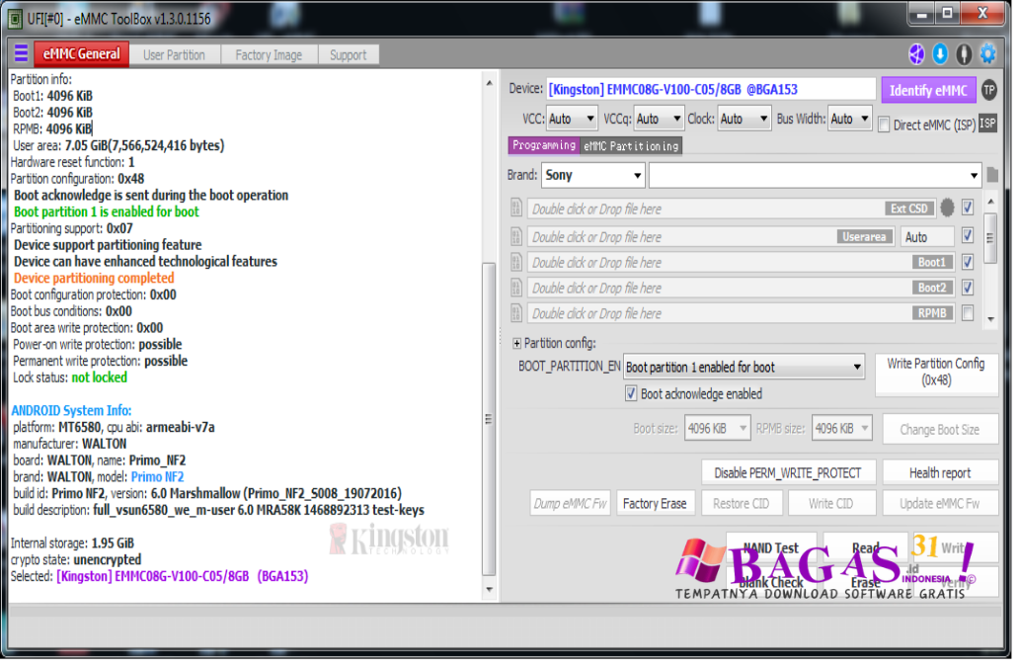Click the 'Primo NF2' model link text

[158, 479]
